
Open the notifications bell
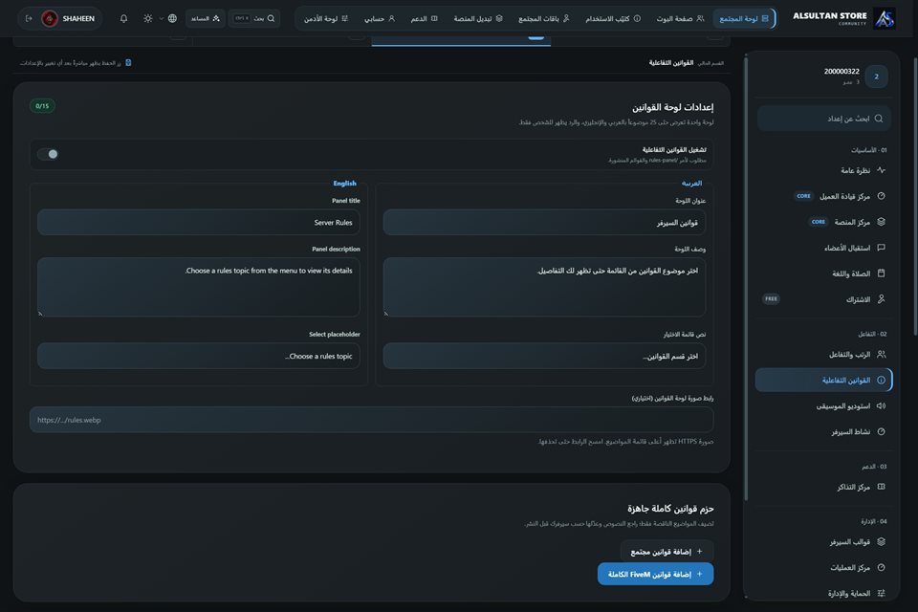coord(123,19)
